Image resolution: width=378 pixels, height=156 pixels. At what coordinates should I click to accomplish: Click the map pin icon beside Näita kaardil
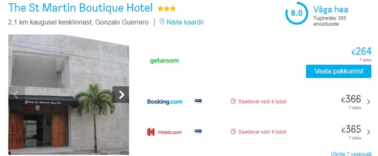point(162,22)
